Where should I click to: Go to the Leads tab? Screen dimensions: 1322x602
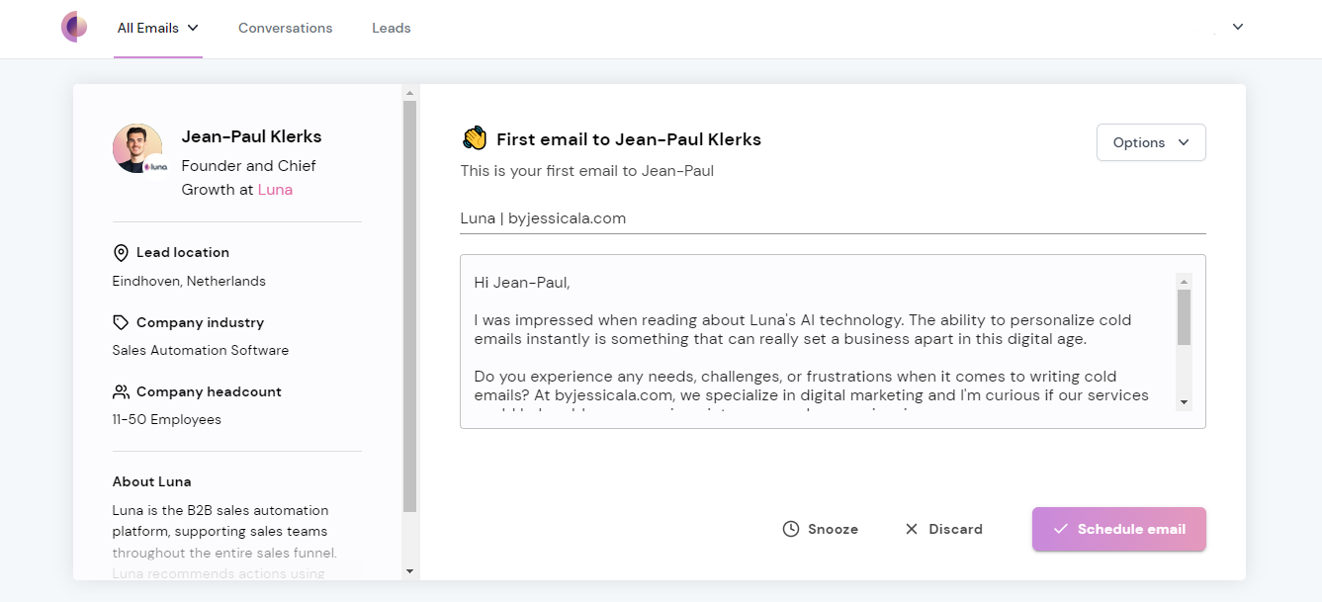point(391,28)
